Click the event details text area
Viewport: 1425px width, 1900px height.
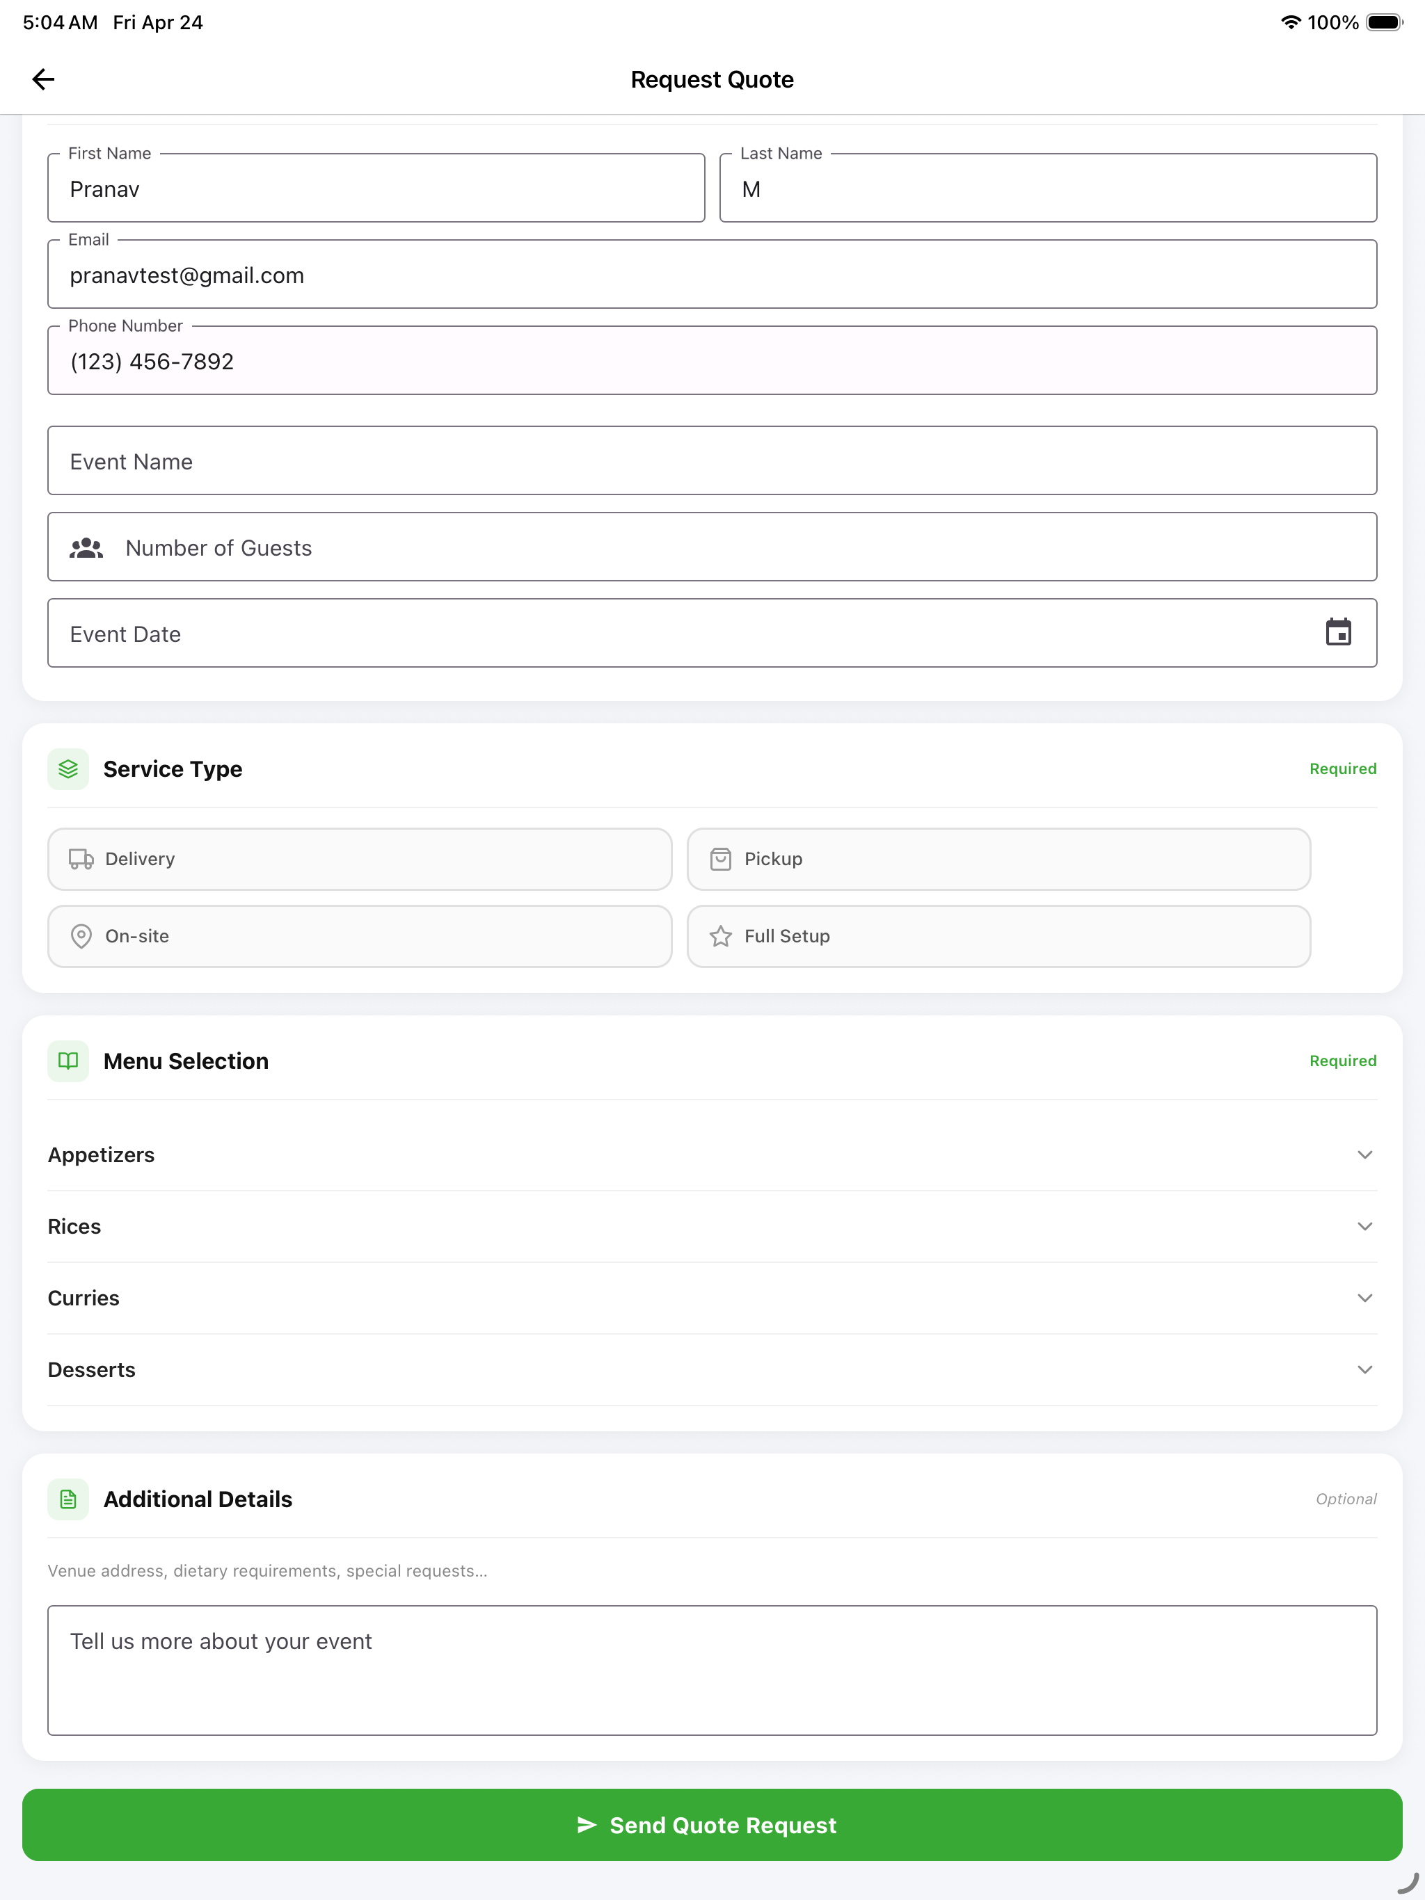[x=712, y=1670]
